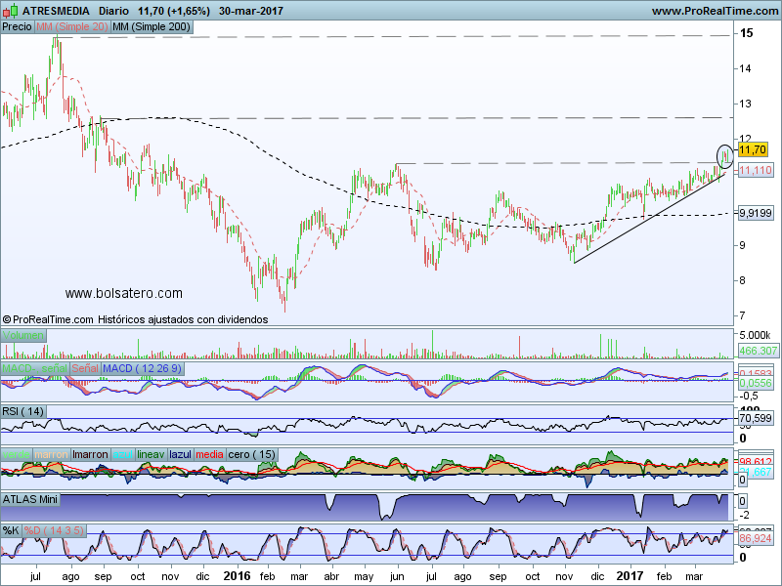Click the MACD- señal label
The image size is (782, 586).
pyautogui.click(x=34, y=368)
